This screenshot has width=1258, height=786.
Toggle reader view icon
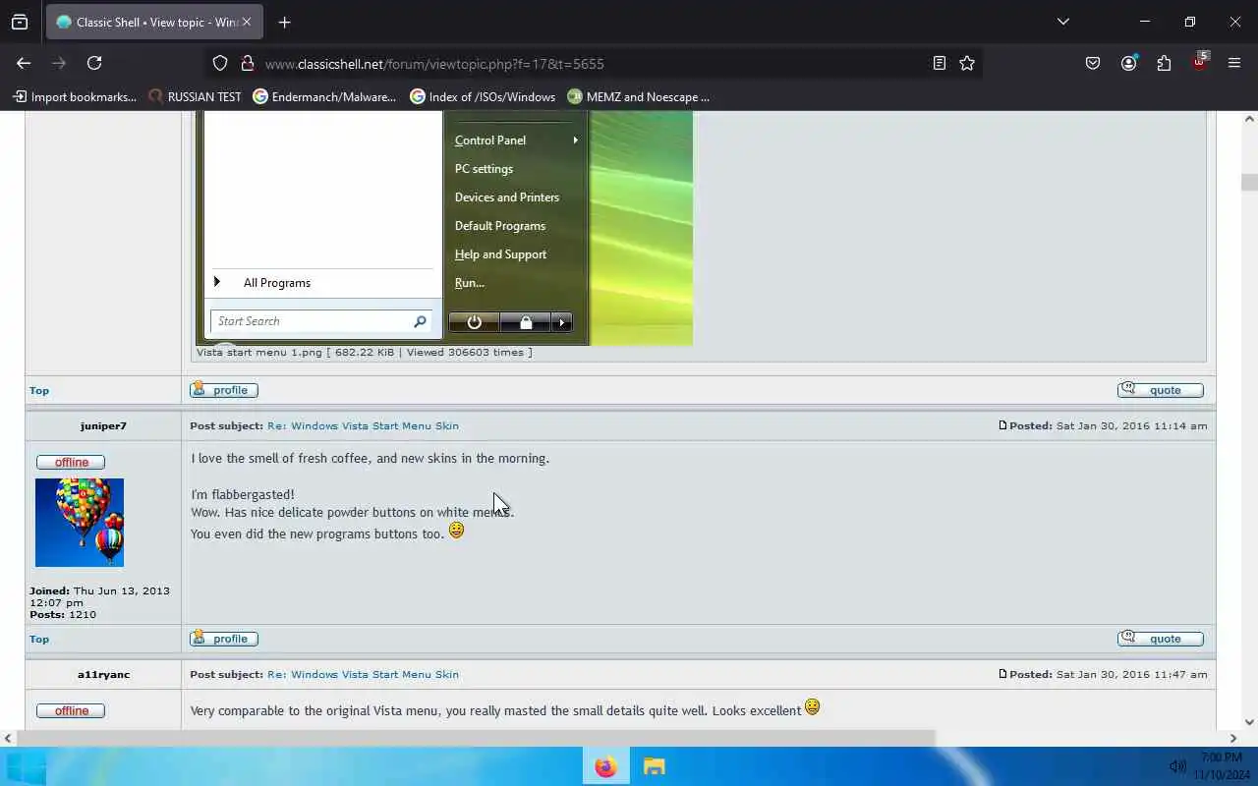coord(940,63)
